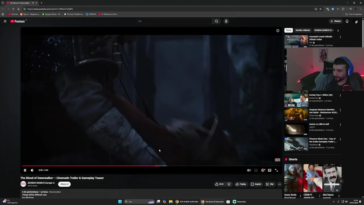Image resolution: width=364 pixels, height=205 pixels.
Task: Select the Tümü filter chip
Action: [289, 30]
